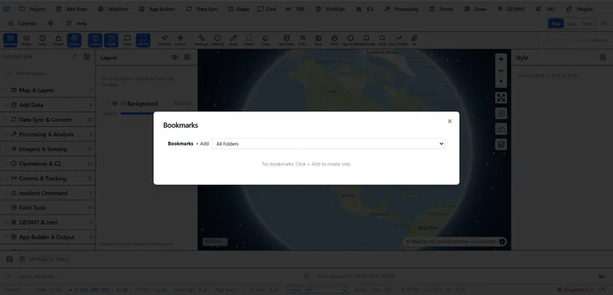The width and height of the screenshot is (613, 295).
Task: Open the UAS menu
Action: click(x=546, y=9)
